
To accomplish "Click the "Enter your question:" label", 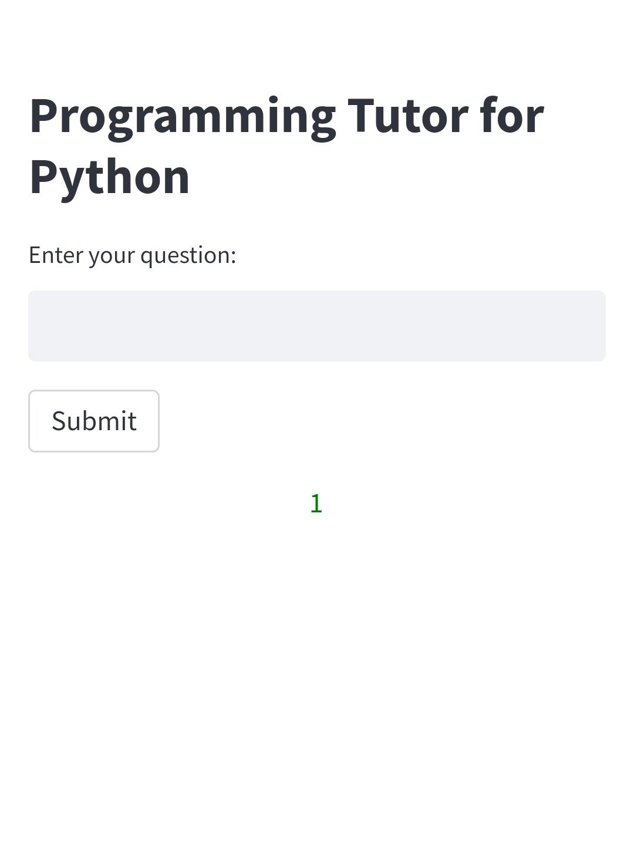I will (132, 255).
